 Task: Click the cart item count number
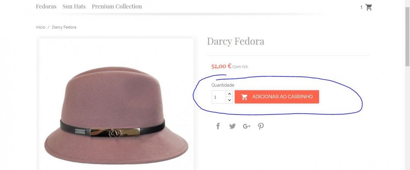point(361,8)
